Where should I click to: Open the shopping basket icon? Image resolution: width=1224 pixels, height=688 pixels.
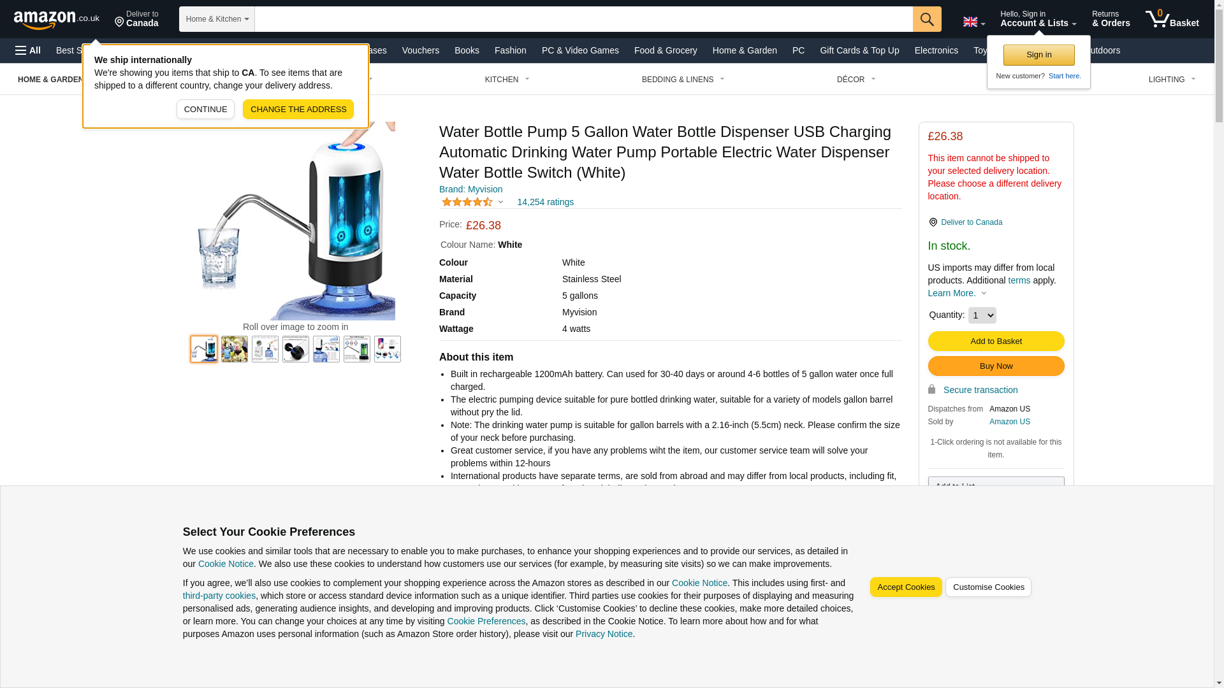[1172, 19]
